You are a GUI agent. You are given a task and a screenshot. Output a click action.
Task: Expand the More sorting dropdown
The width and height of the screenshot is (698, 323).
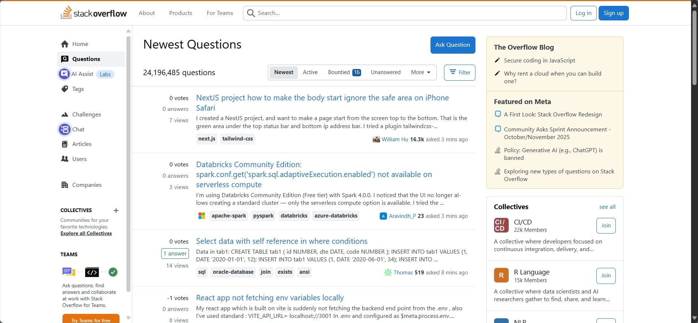click(421, 72)
